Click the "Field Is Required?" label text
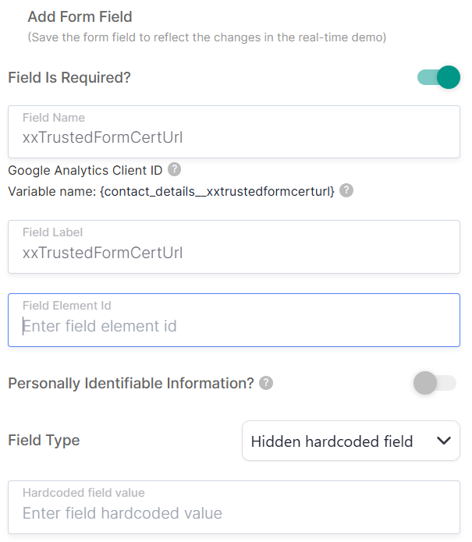 [69, 78]
